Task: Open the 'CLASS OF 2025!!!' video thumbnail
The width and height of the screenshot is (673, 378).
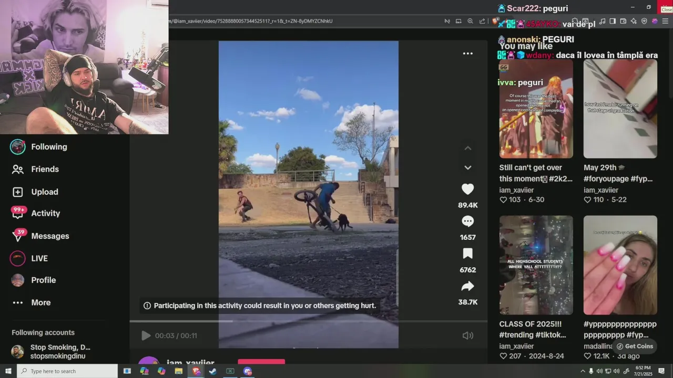Action: [x=536, y=265]
